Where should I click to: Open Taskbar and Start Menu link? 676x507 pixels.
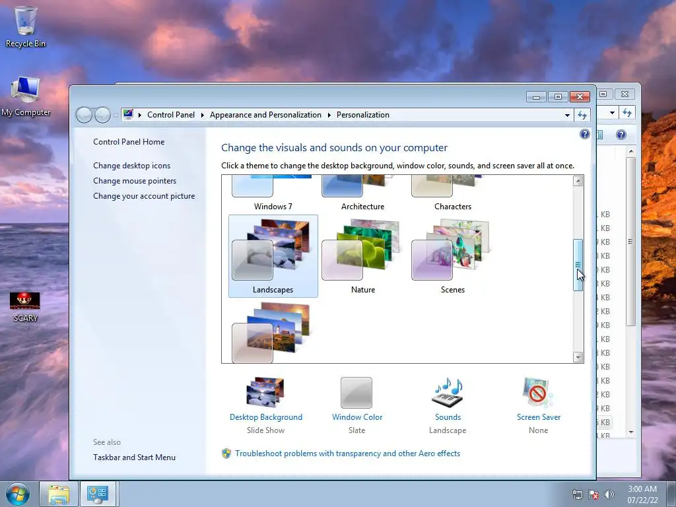pos(134,457)
